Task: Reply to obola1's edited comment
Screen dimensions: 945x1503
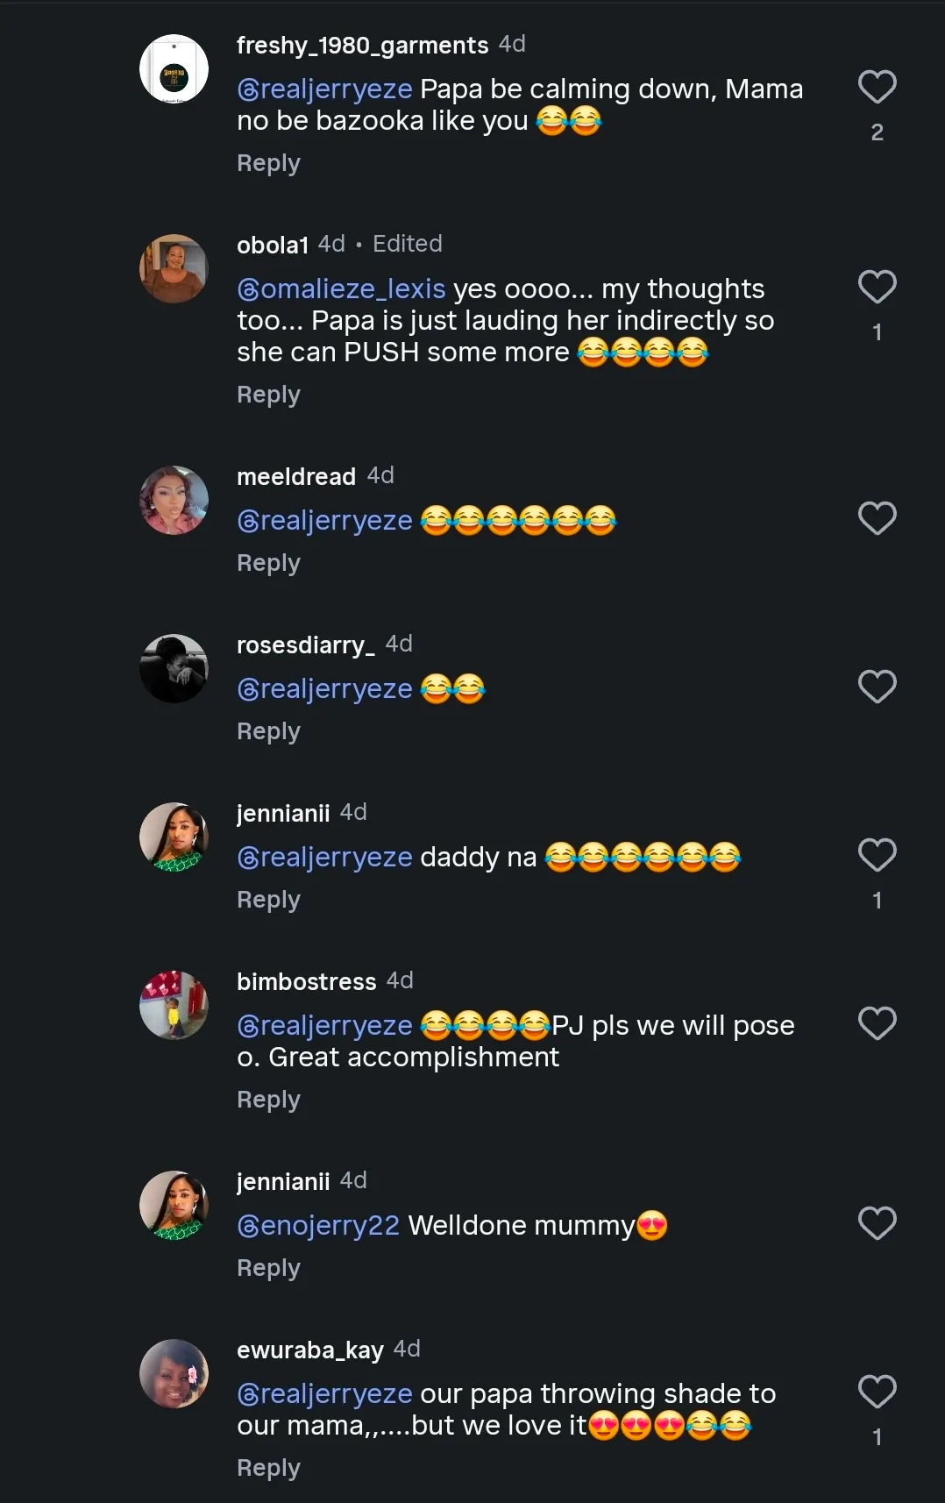Action: tap(268, 395)
